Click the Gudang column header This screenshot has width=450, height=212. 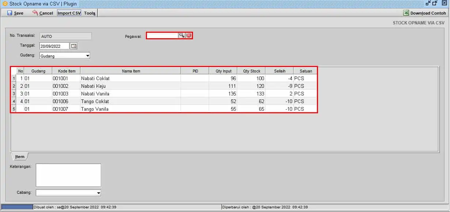38,71
